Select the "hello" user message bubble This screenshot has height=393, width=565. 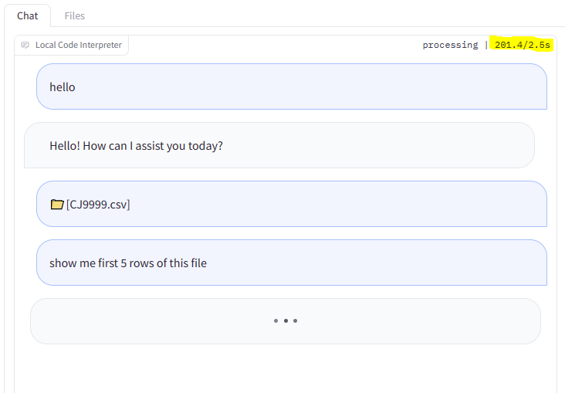(292, 86)
